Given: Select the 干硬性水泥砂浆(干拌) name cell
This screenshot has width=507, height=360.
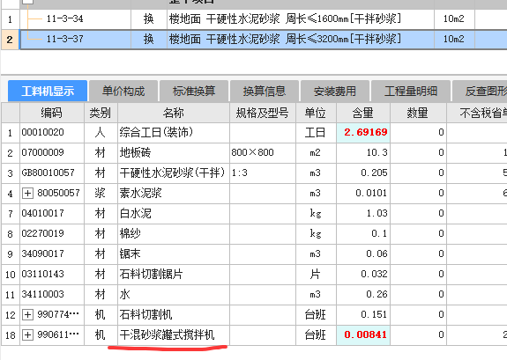Looking at the screenshot, I should click(174, 173).
